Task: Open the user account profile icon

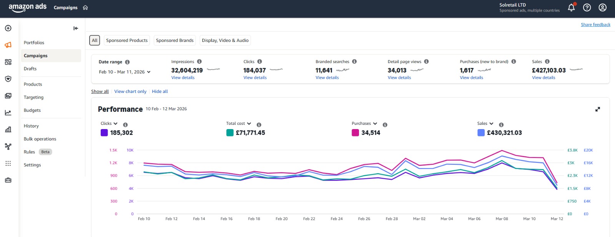Action: click(602, 8)
